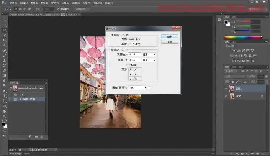Viewport: 270px width, 156px height.
Task: Select the History Brush tool
Action: tap(4, 66)
